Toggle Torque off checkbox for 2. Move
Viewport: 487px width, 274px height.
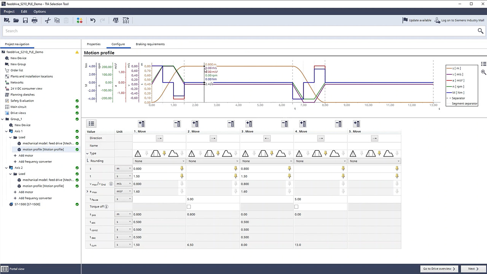pos(189,207)
